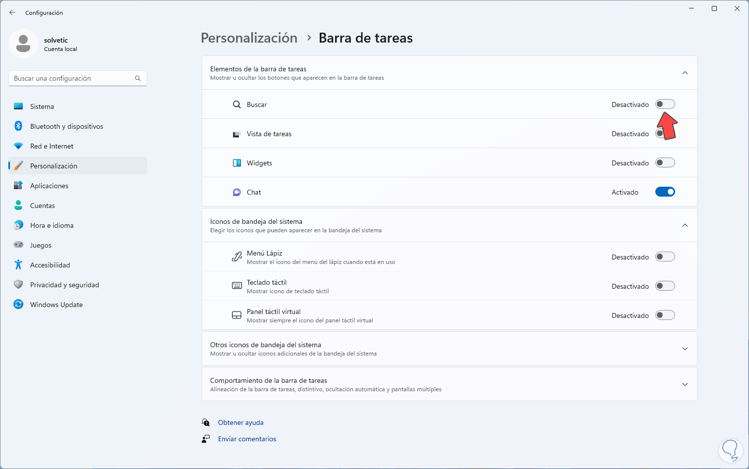Open Accesibilidad settings page

tap(50, 265)
